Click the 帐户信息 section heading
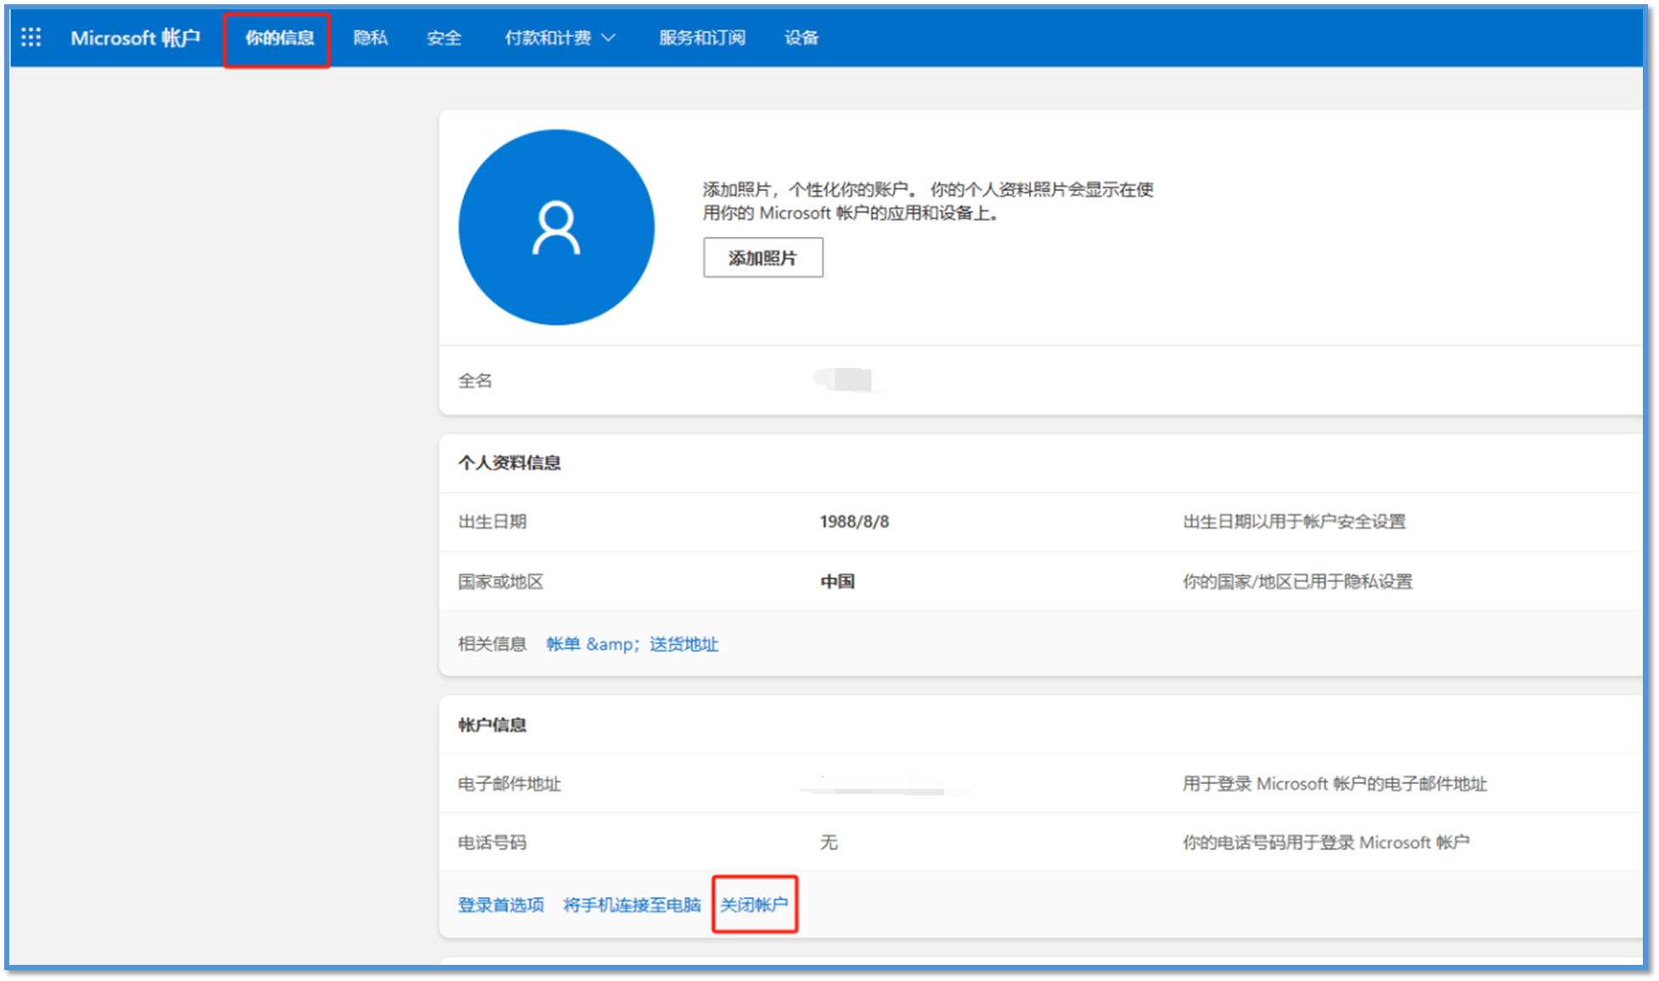This screenshot has width=1659, height=981. click(x=492, y=724)
